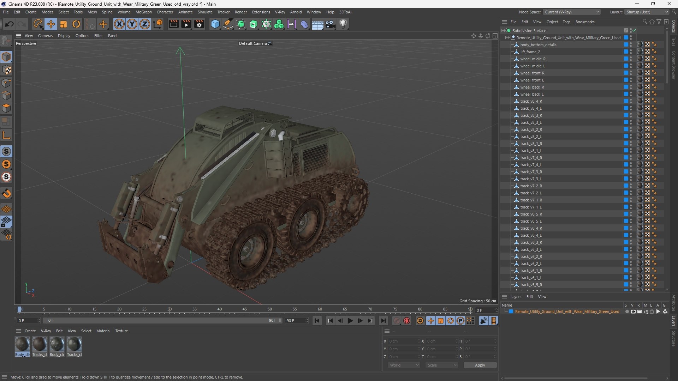Viewport: 678px width, 381px height.
Task: Open the MoGraph menu
Action: tap(143, 12)
